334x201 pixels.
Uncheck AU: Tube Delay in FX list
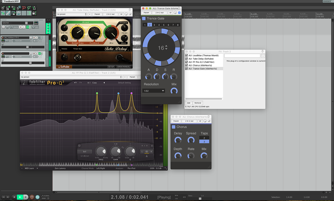(186, 59)
